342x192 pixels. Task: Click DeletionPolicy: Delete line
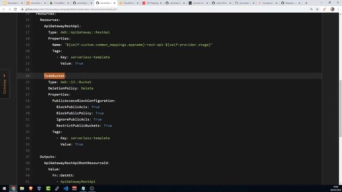point(71,88)
